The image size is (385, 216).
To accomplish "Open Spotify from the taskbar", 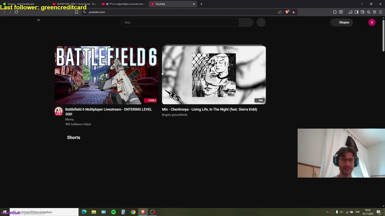I will [113, 212].
